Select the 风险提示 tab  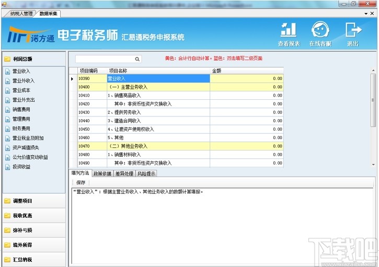[x=146, y=173]
